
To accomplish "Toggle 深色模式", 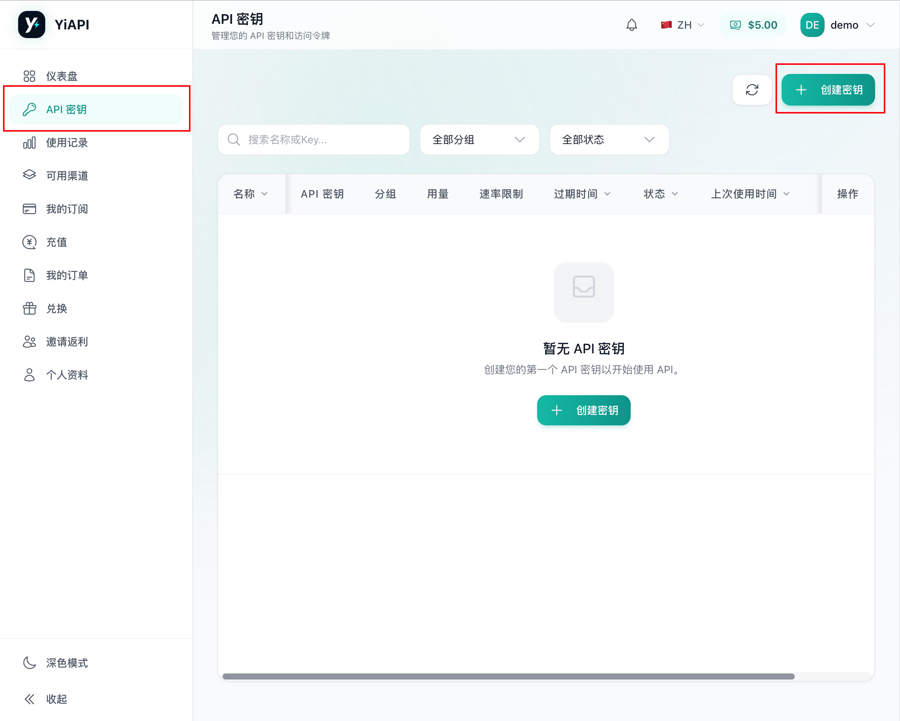I will [96, 663].
